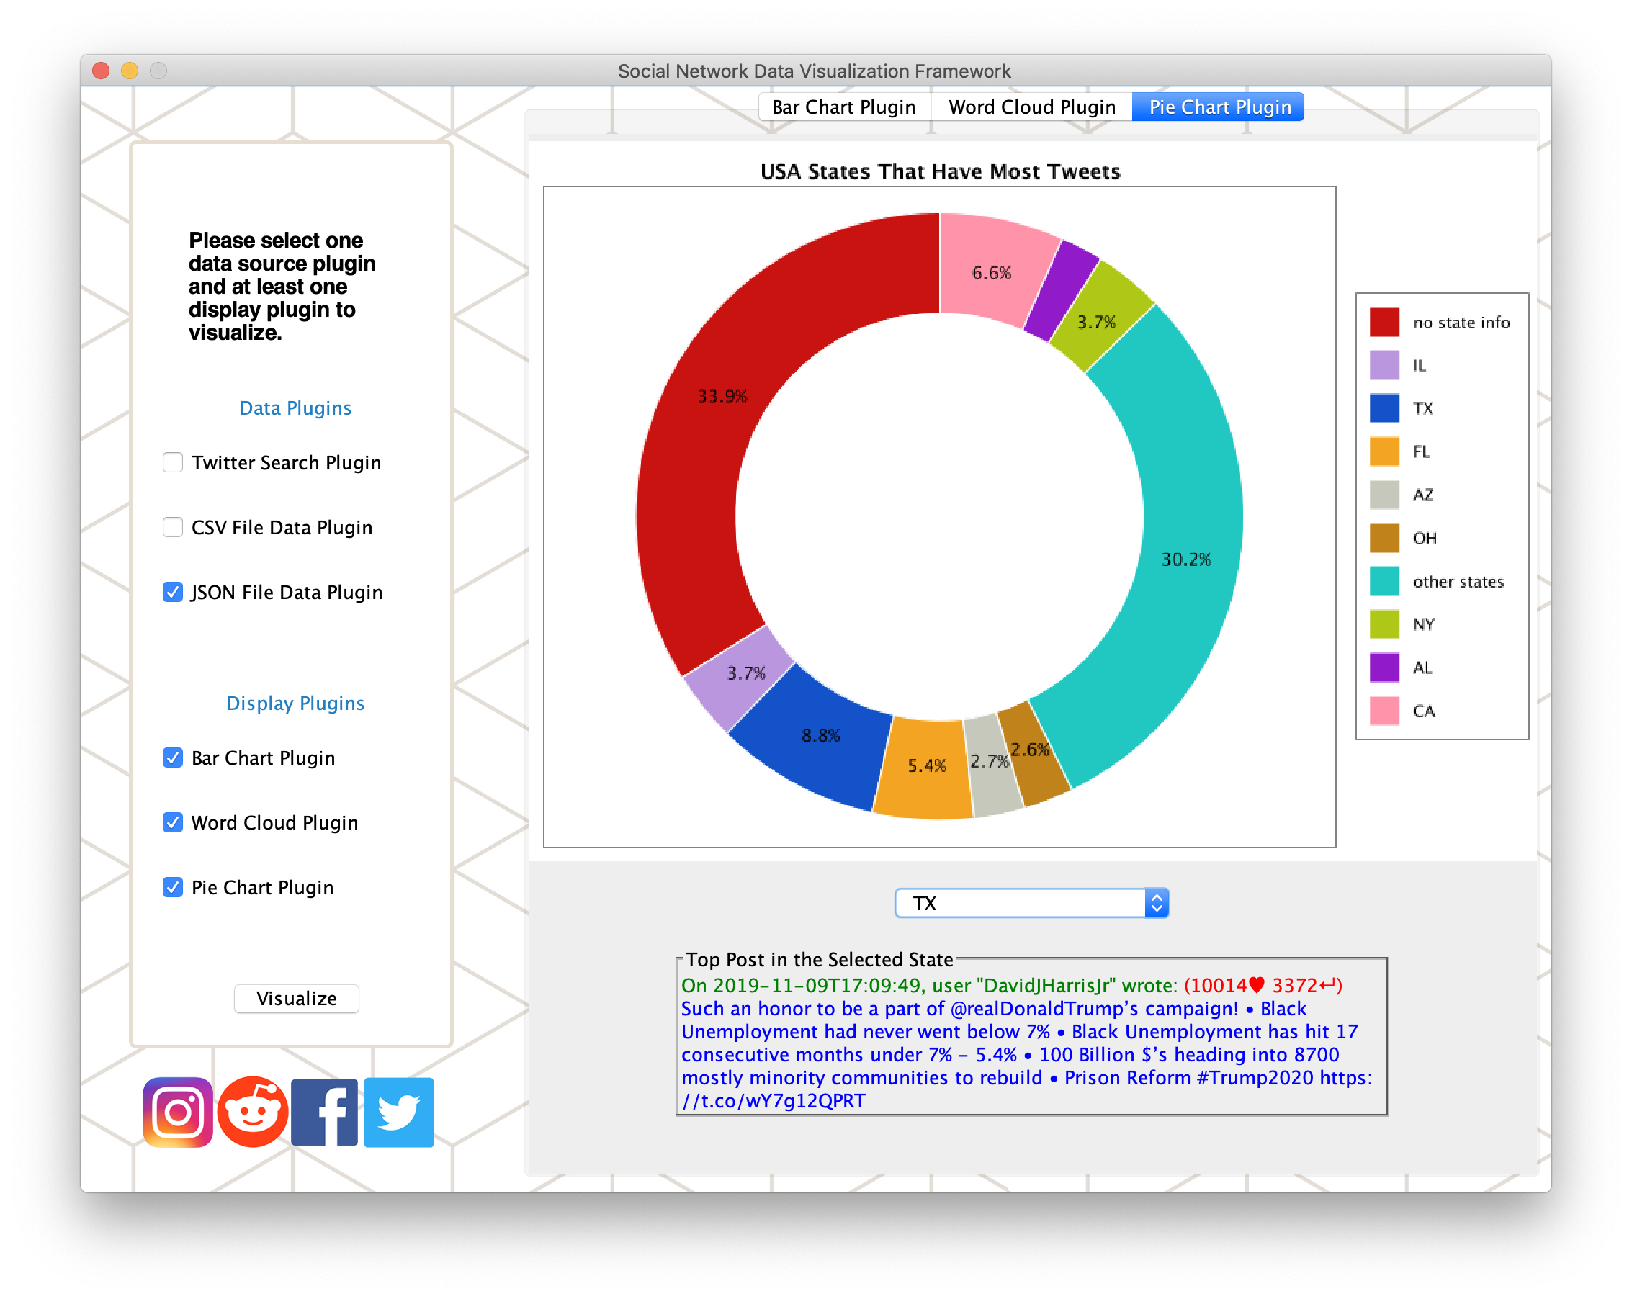This screenshot has height=1299, width=1632.
Task: Click the Instagram logo icon
Action: click(x=178, y=1112)
